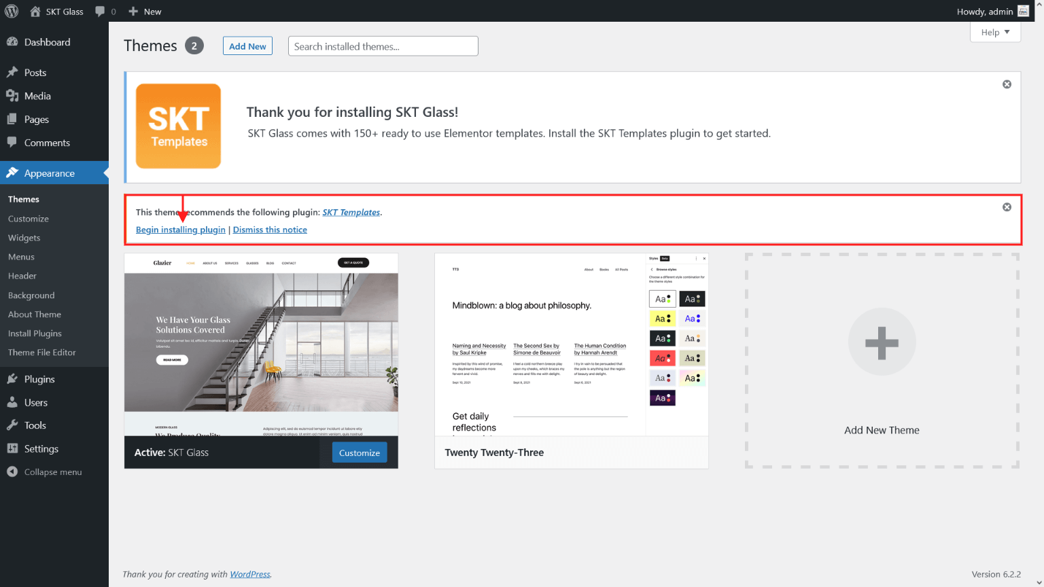Image resolution: width=1044 pixels, height=587 pixels.
Task: Click Begin installing plugin link
Action: [x=181, y=230]
